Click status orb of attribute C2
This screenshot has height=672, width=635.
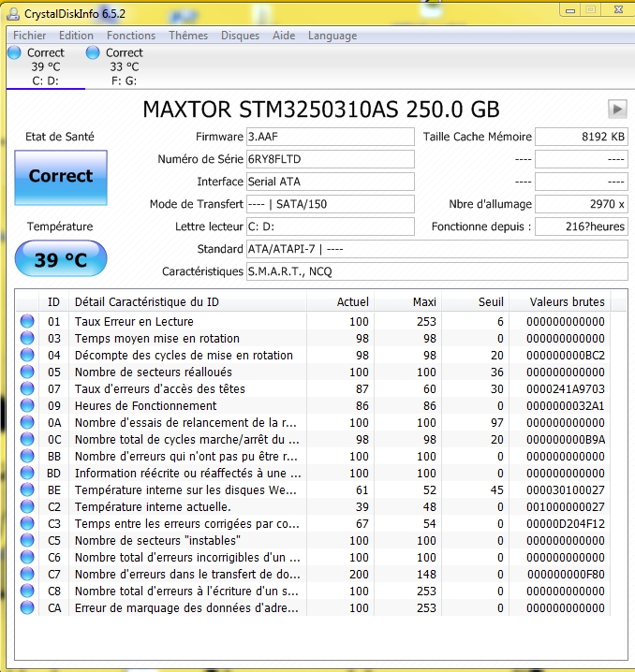click(x=27, y=506)
